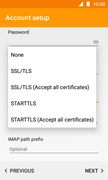Tap the cellular signal strength icon
The width and height of the screenshot is (108, 180).
pyautogui.click(x=81, y=4)
